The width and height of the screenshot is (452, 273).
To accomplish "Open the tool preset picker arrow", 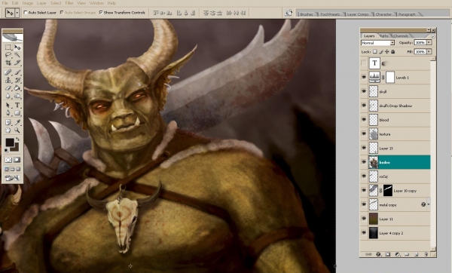I will [17, 13].
